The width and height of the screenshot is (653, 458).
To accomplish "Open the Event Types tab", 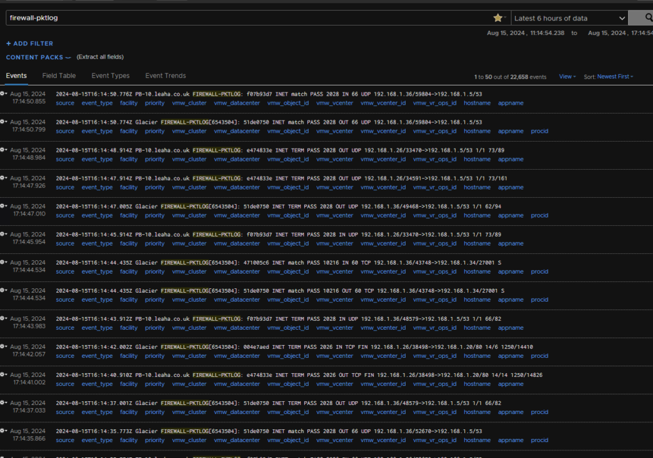I will tap(110, 76).
